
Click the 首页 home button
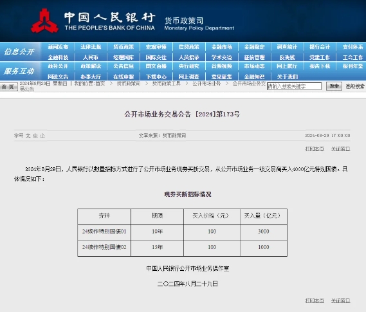(x=8, y=87)
